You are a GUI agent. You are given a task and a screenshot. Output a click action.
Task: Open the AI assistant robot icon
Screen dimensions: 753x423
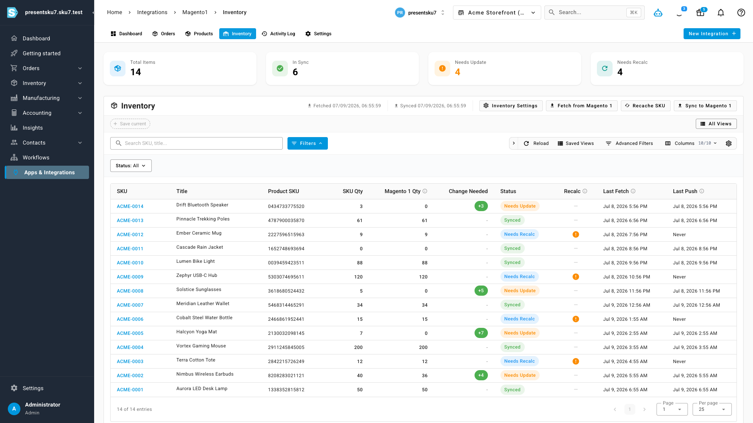click(x=658, y=13)
